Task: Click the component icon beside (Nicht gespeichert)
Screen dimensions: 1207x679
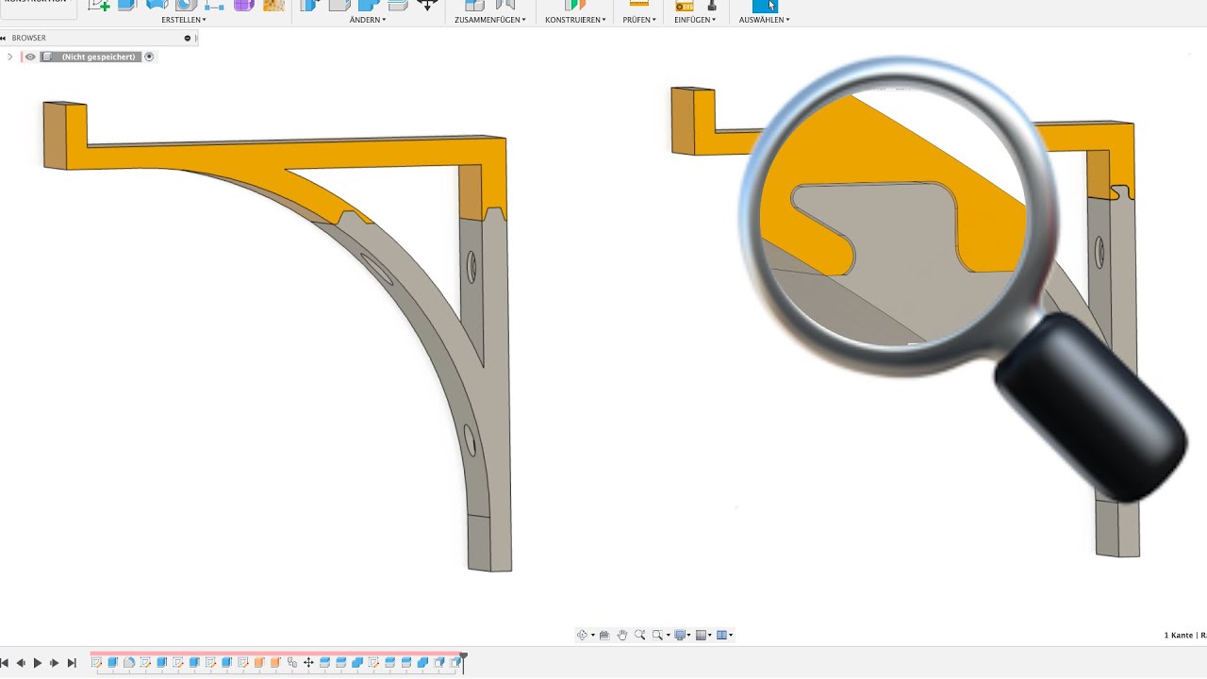Action: 47,57
